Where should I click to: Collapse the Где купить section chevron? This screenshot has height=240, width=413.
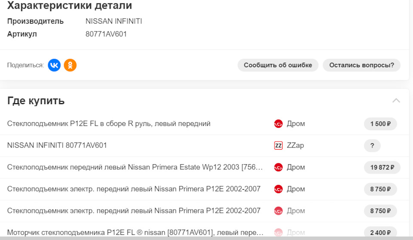396,101
